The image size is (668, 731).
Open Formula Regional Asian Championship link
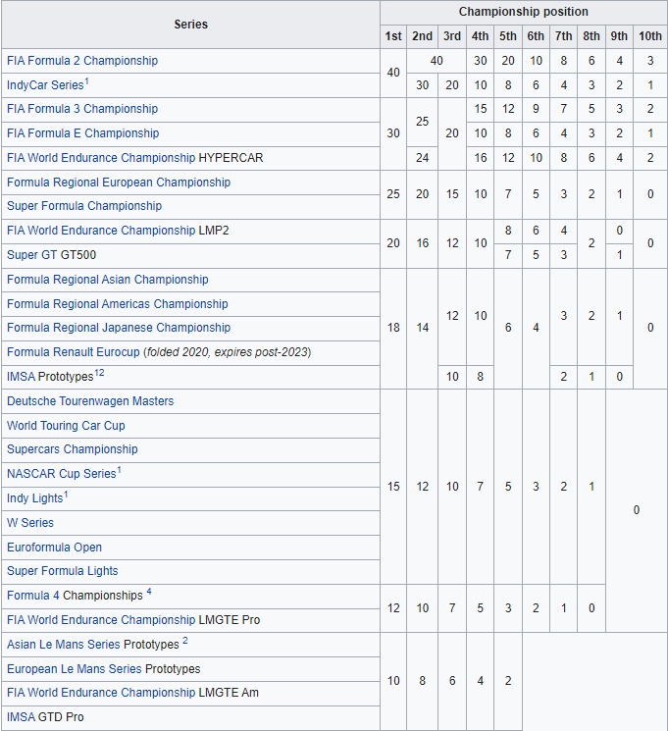[108, 280]
